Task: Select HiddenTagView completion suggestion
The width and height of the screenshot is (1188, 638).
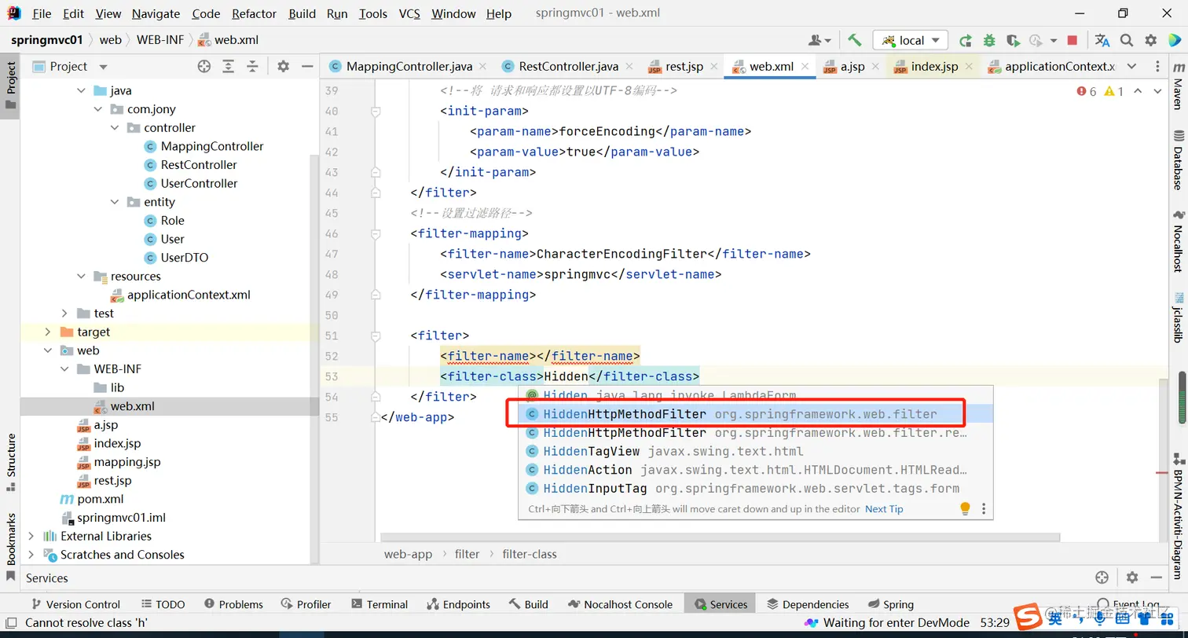Action: 755,451
